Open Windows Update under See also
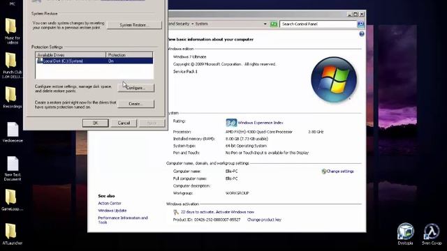Screen dimensions: 447x251 pyautogui.click(x=112, y=211)
